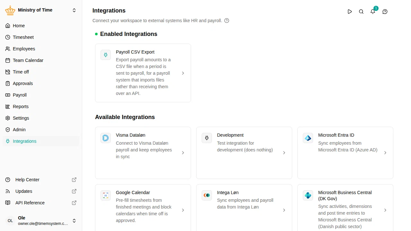Select the Integrations sidebar item
Viewport: 411px width, 231px height.
[41, 141]
